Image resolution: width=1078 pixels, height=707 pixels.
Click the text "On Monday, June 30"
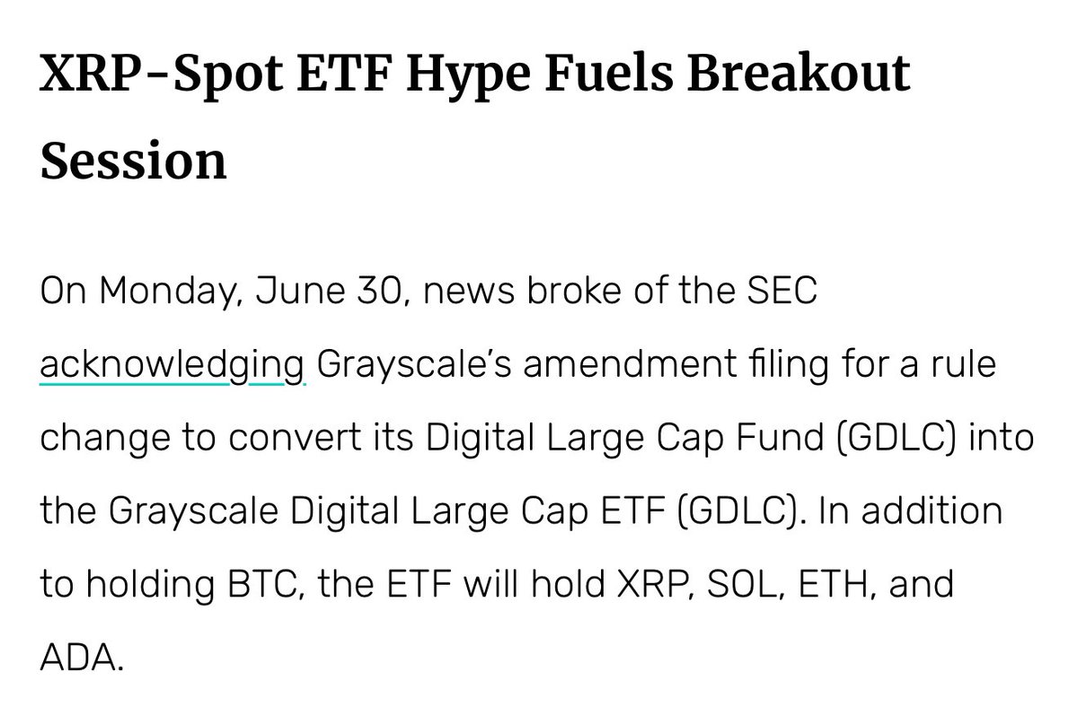[216, 296]
